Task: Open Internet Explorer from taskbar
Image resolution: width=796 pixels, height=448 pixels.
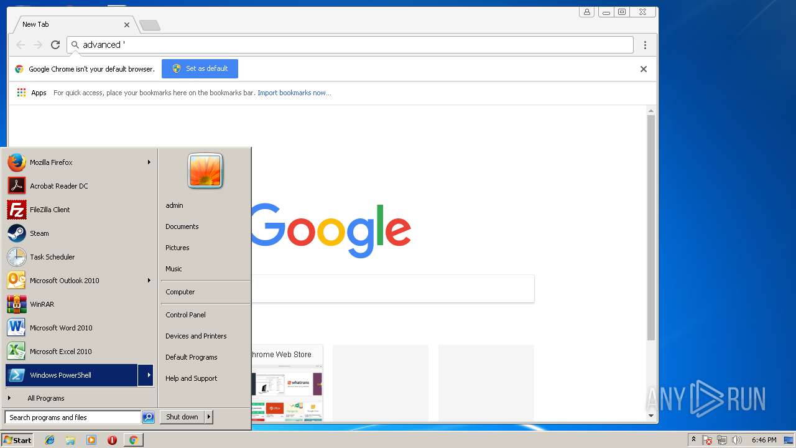Action: [50, 440]
